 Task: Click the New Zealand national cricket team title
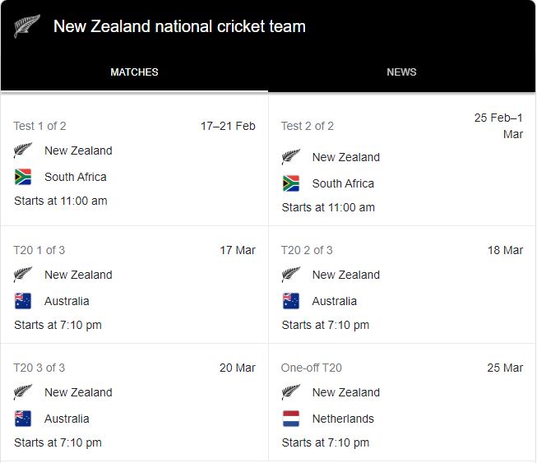(179, 26)
